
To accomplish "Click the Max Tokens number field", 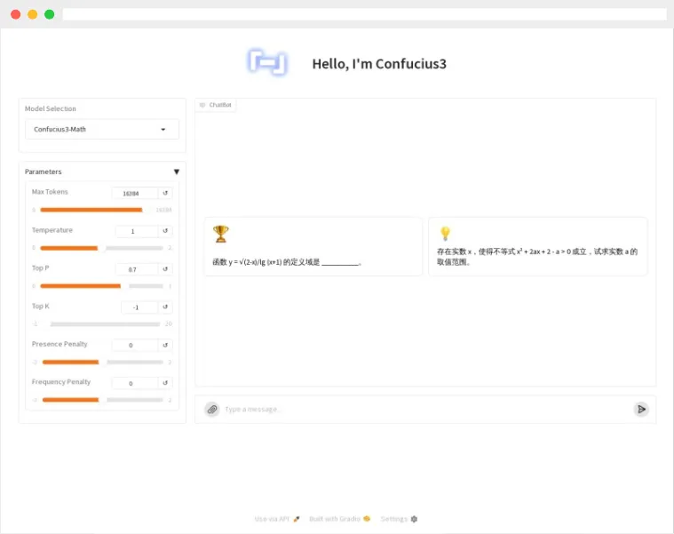I will click(x=135, y=193).
